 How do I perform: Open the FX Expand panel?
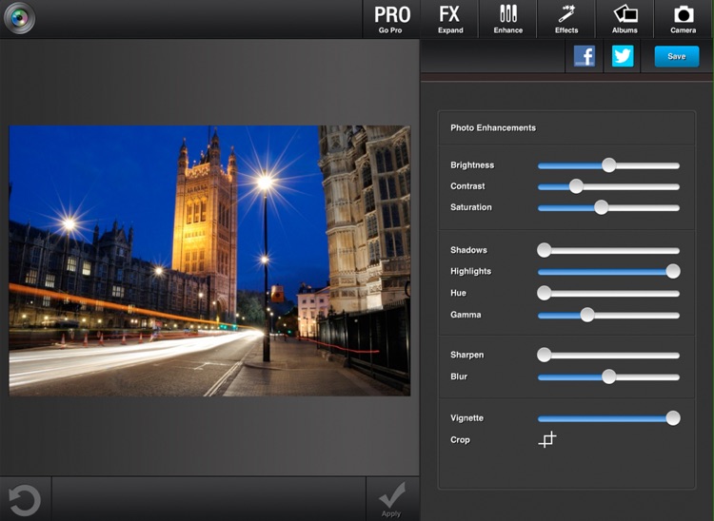pos(449,19)
